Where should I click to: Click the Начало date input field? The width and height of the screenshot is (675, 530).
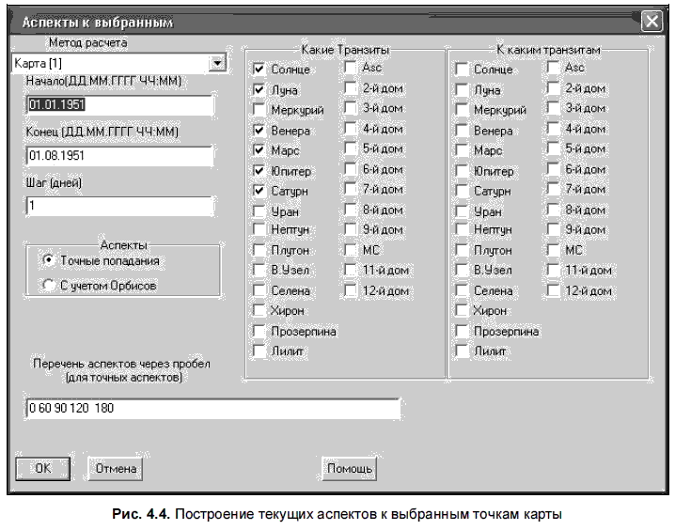119,105
